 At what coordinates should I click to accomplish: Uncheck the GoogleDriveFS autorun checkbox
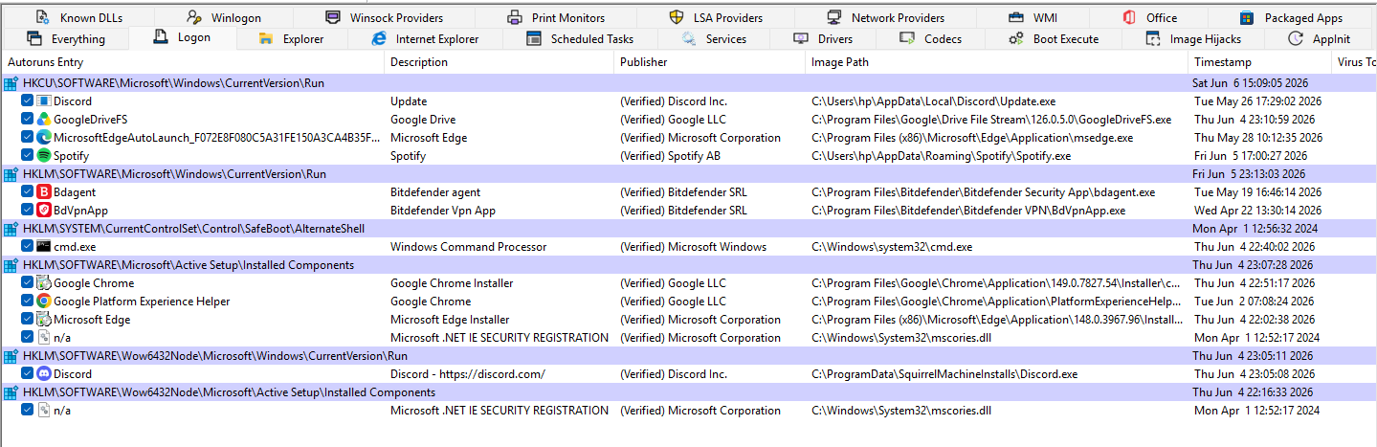(x=27, y=120)
